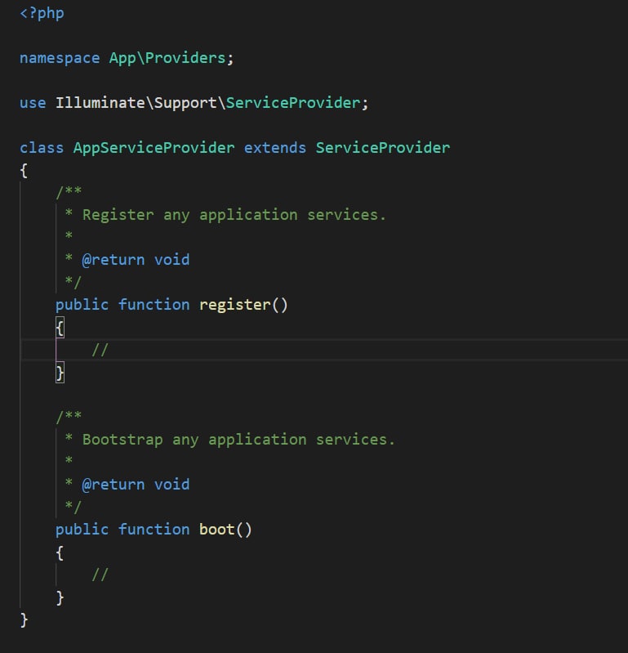Image resolution: width=628 pixels, height=653 pixels.
Task: Click 'ServiceProvider' in the use statement
Action: (x=292, y=103)
